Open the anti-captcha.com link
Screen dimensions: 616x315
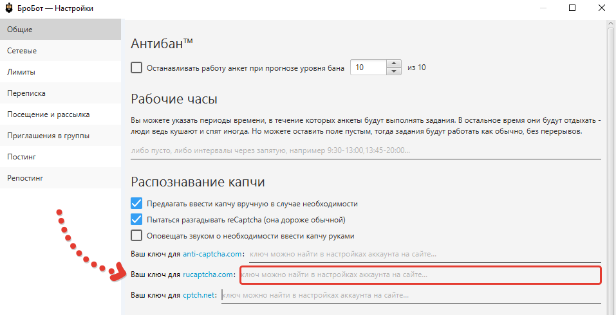pyautogui.click(x=212, y=254)
